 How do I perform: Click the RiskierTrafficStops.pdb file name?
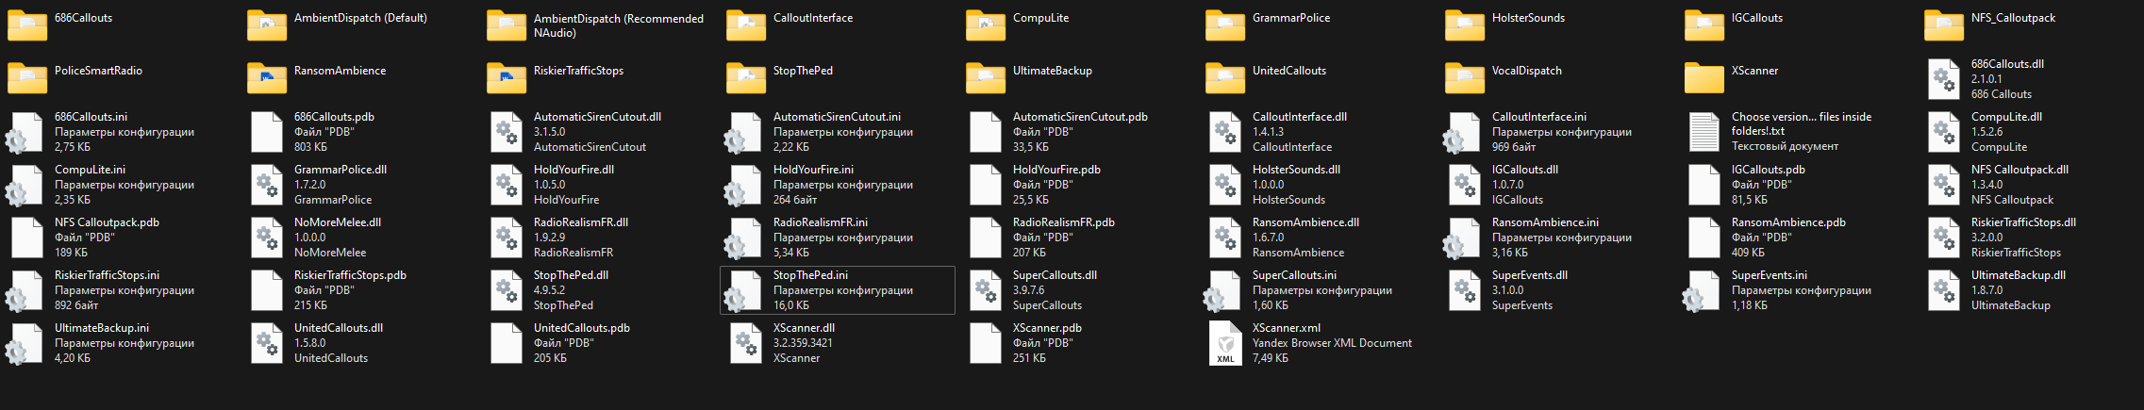(350, 275)
